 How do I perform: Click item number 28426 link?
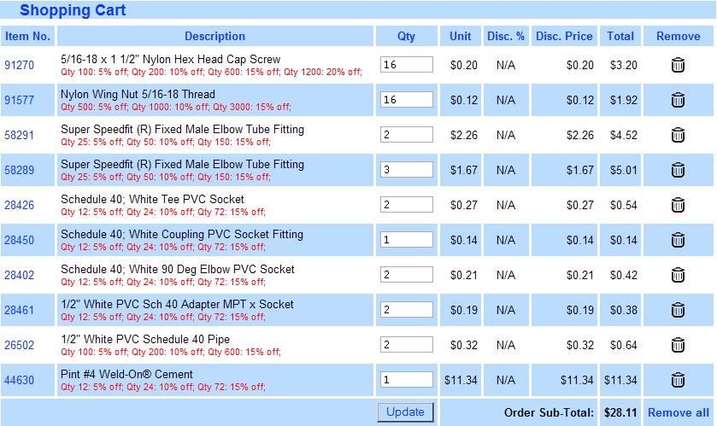pyautogui.click(x=19, y=205)
